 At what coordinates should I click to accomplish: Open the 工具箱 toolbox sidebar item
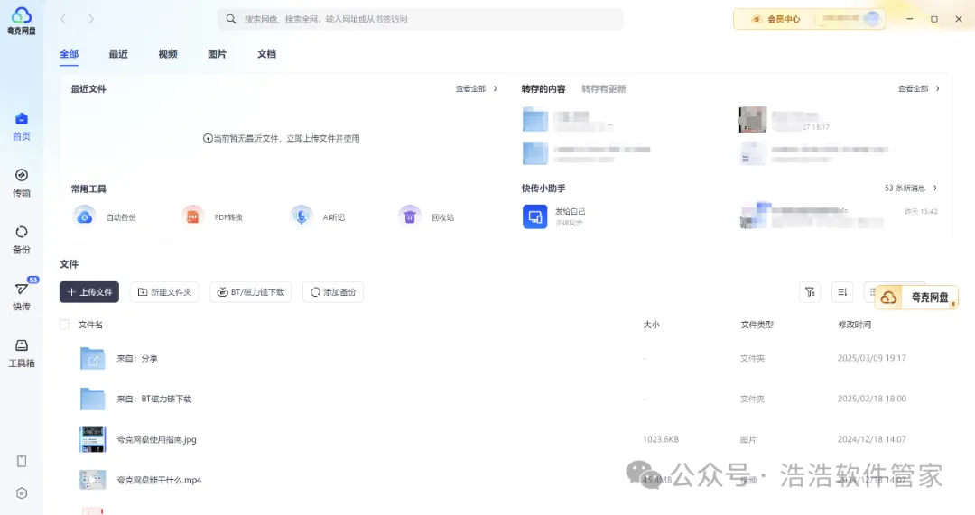coord(21,353)
